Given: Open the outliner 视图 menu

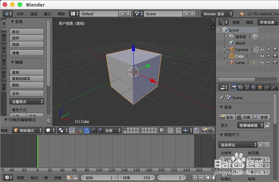Looking at the screenshot, I should tap(236, 22).
